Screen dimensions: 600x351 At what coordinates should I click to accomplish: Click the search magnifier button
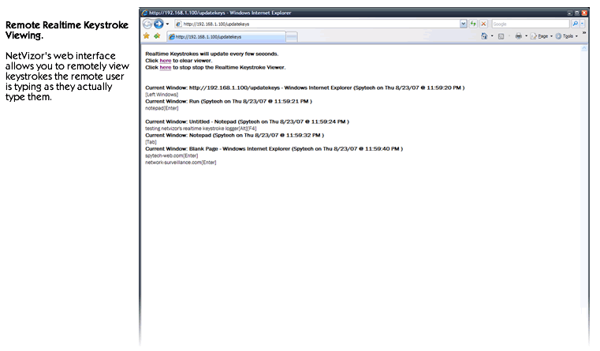(x=575, y=24)
